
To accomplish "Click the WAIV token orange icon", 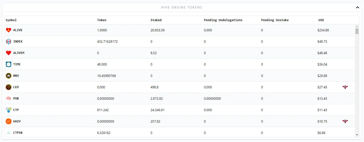I will 9,121.
